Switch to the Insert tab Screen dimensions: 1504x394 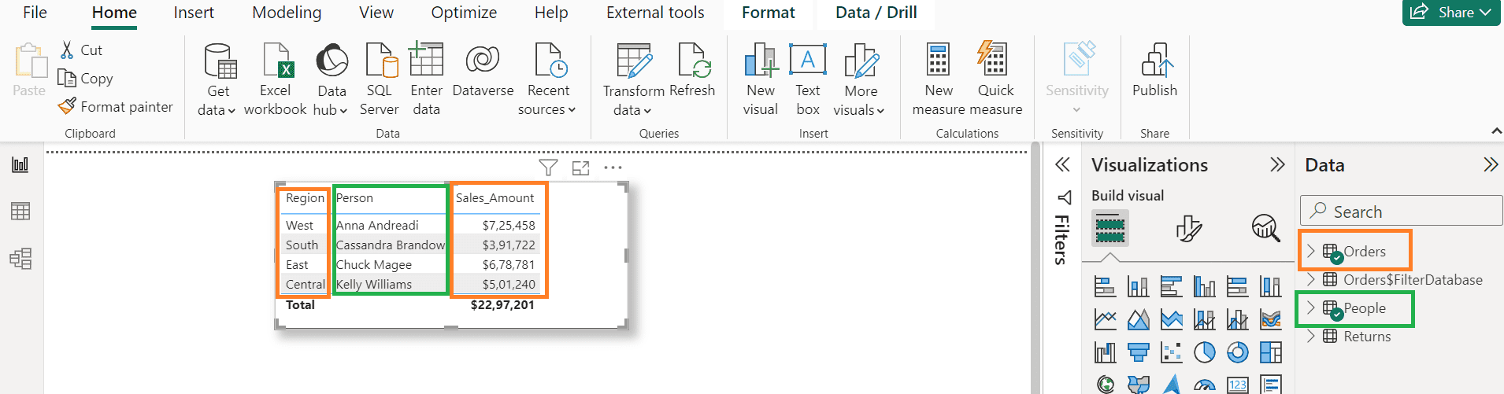194,13
